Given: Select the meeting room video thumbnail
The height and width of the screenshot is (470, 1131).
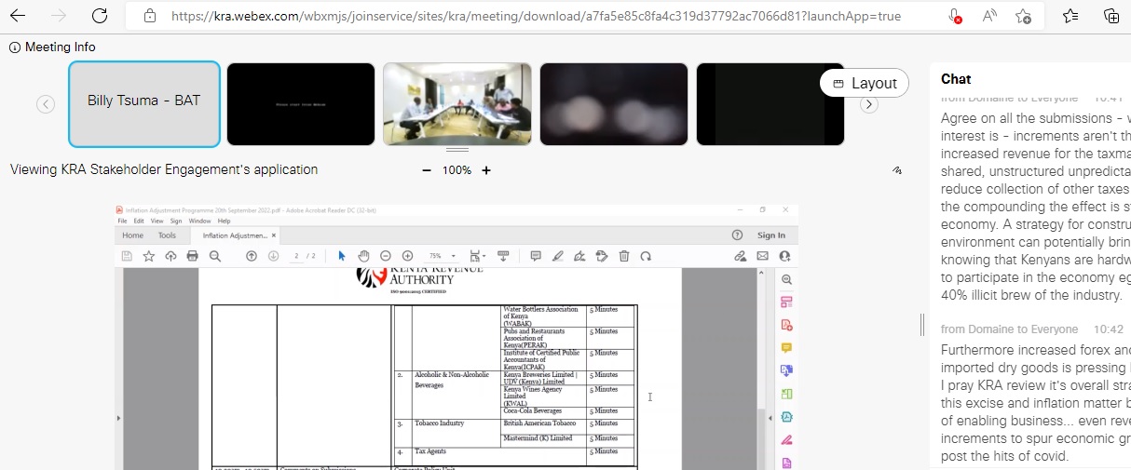Looking at the screenshot, I should coord(457,104).
